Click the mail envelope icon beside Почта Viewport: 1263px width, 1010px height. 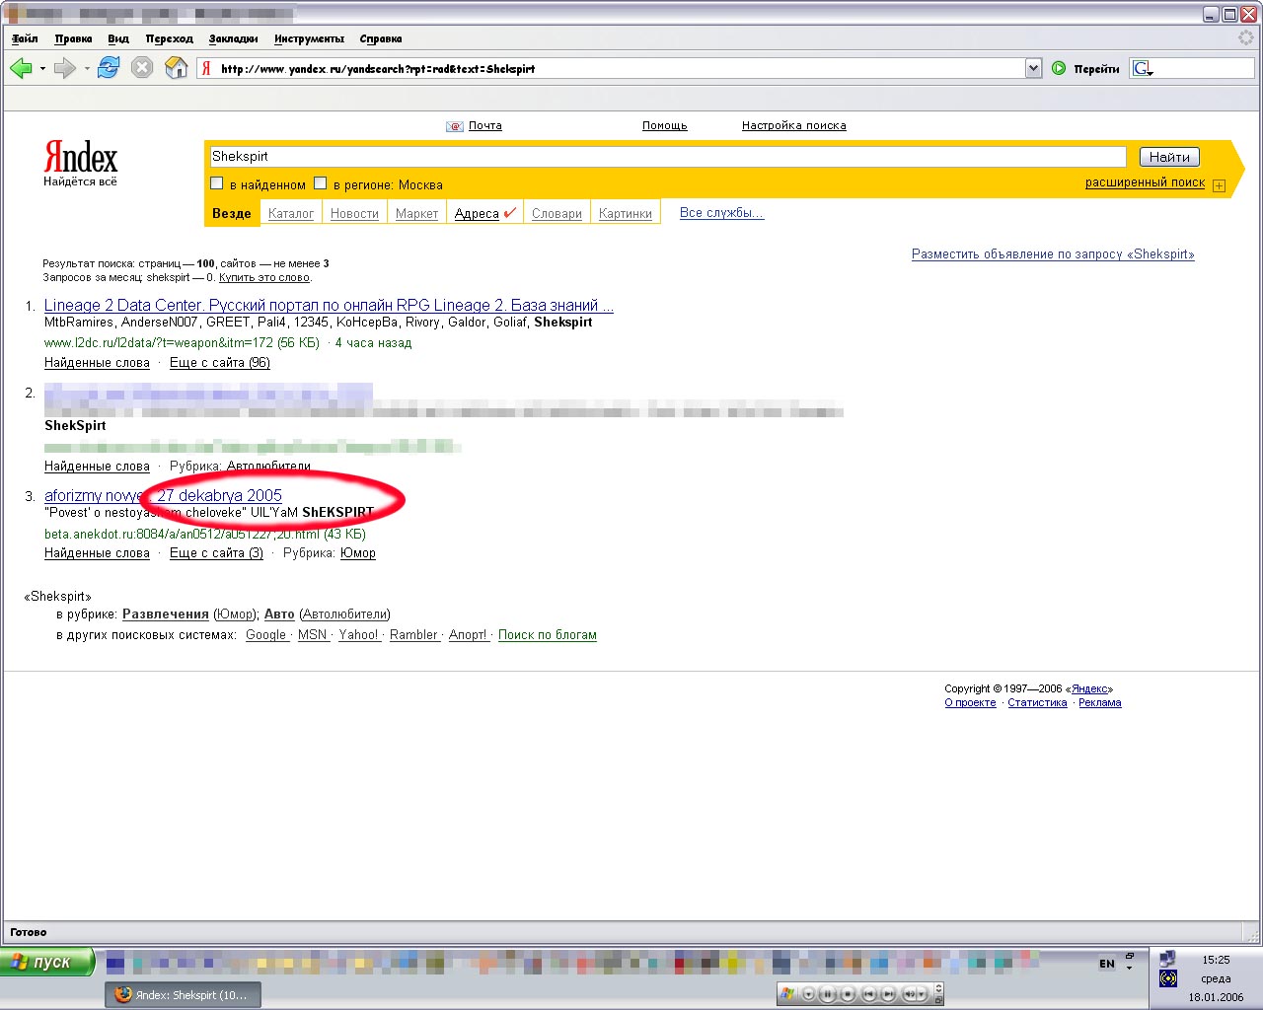[455, 126]
